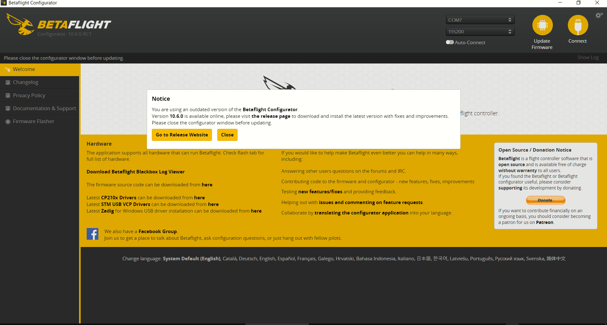Change language to 한국어
Image resolution: width=607 pixels, height=325 pixels.
coord(440,259)
